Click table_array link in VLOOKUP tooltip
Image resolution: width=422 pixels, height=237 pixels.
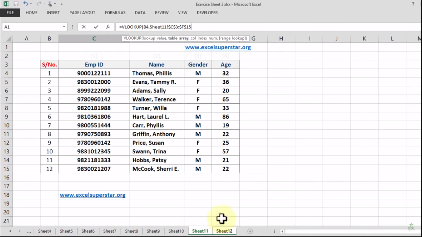[178, 38]
